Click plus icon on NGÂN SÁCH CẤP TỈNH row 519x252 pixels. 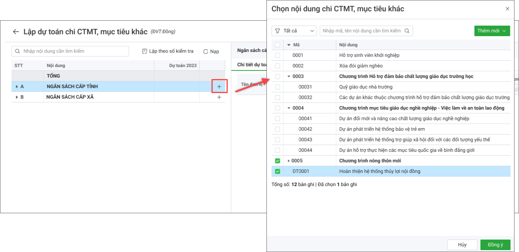(x=219, y=87)
